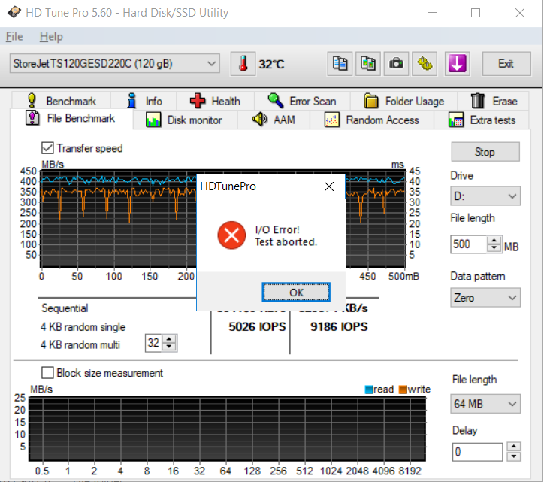
Task: Click the thermometer temperature icon
Action: point(243,64)
